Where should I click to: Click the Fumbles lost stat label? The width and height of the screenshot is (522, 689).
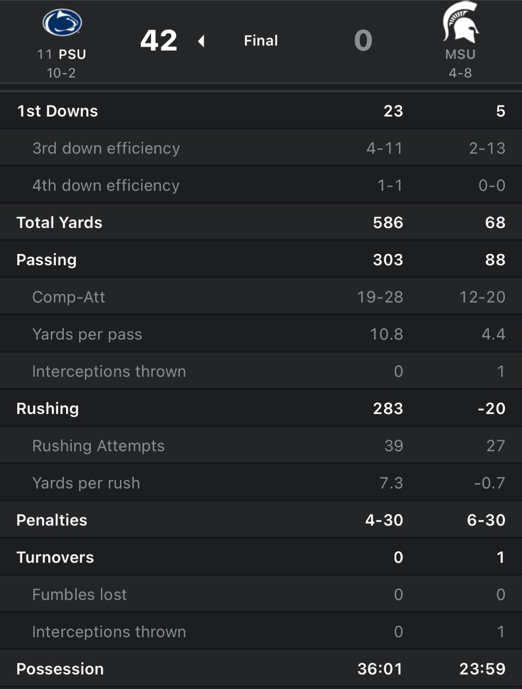[x=80, y=594]
